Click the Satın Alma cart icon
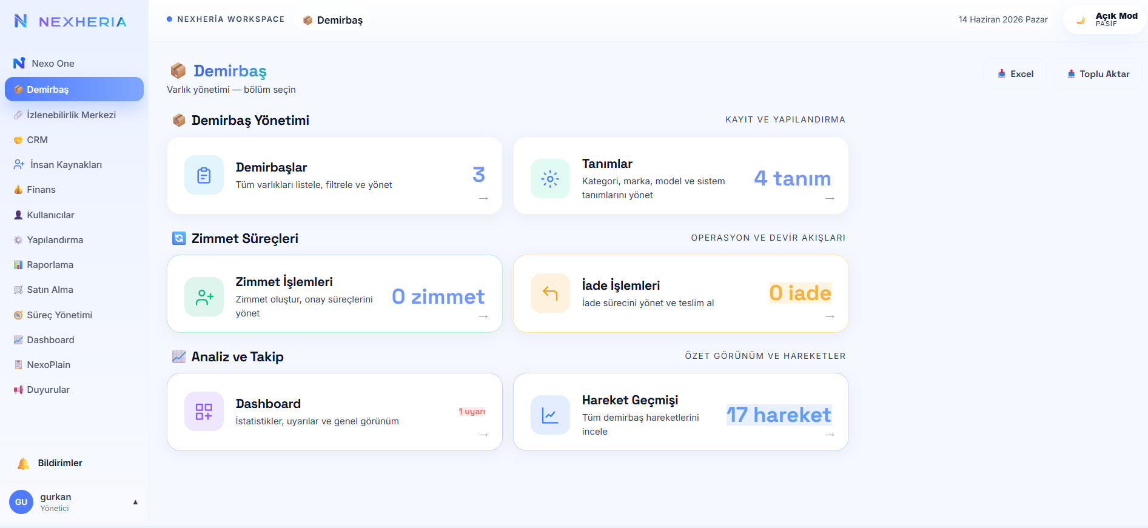1148x528 pixels. (x=18, y=290)
